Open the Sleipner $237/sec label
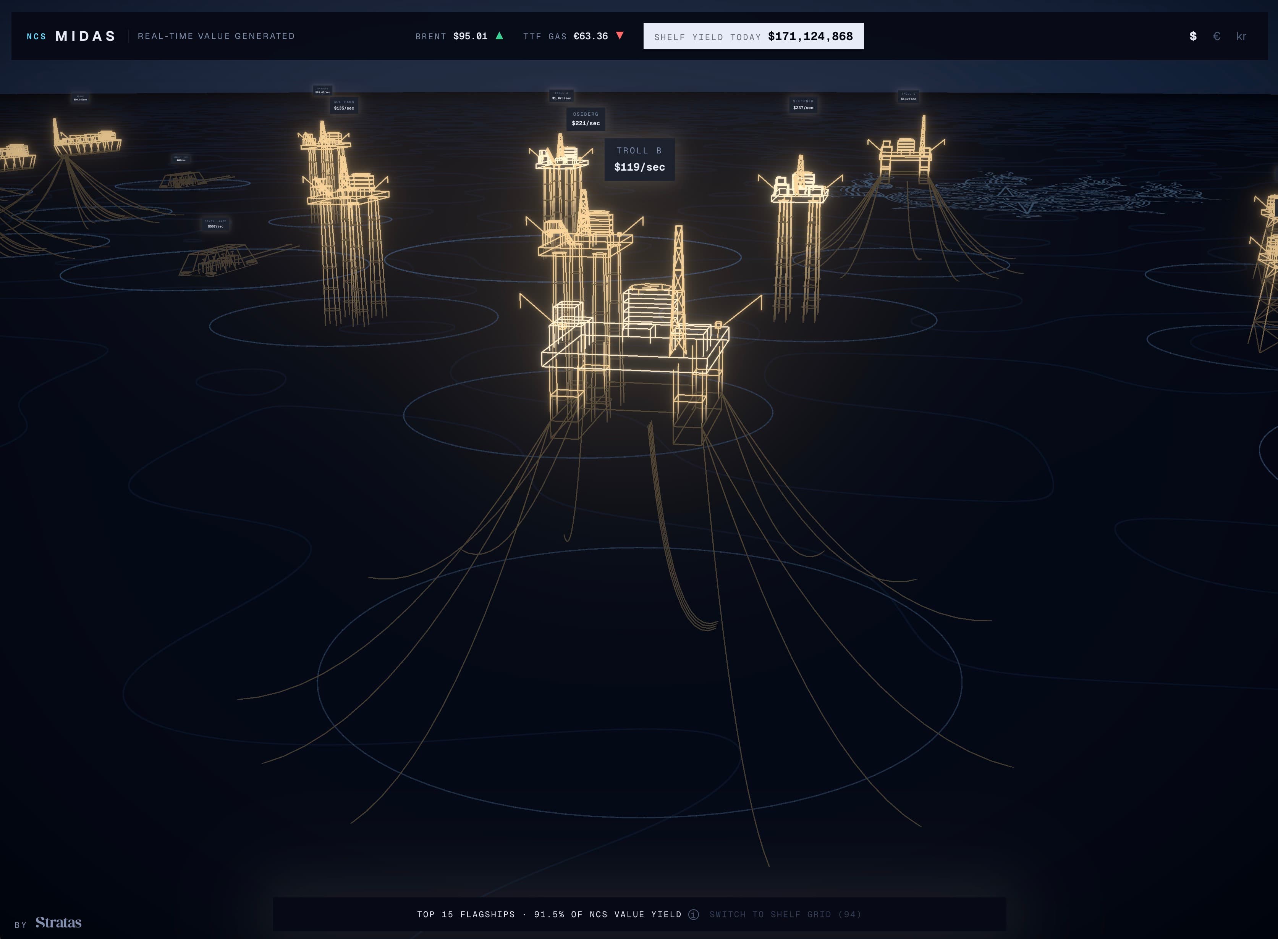 (x=803, y=105)
